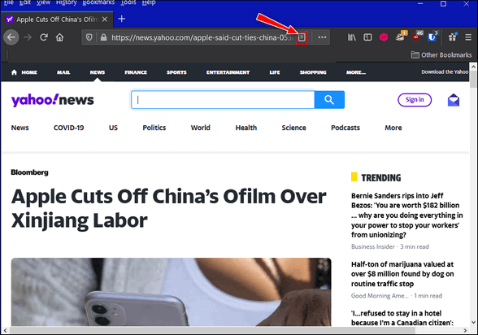This screenshot has height=335, width=478.
Task: Select US section link
Action: click(x=113, y=128)
